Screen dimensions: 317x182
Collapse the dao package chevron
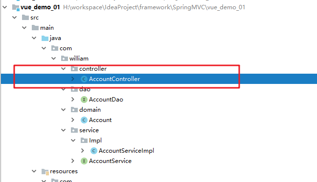pyautogui.click(x=64, y=89)
